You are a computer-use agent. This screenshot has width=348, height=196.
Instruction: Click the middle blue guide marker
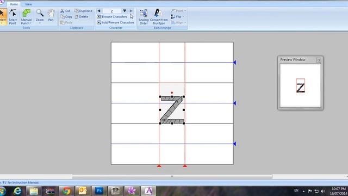click(234, 103)
